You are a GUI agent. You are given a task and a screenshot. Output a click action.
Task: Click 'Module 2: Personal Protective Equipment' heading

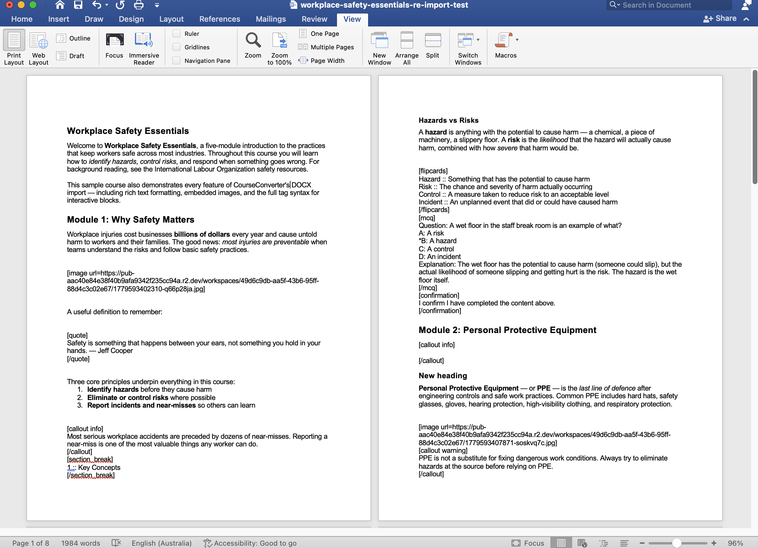507,330
